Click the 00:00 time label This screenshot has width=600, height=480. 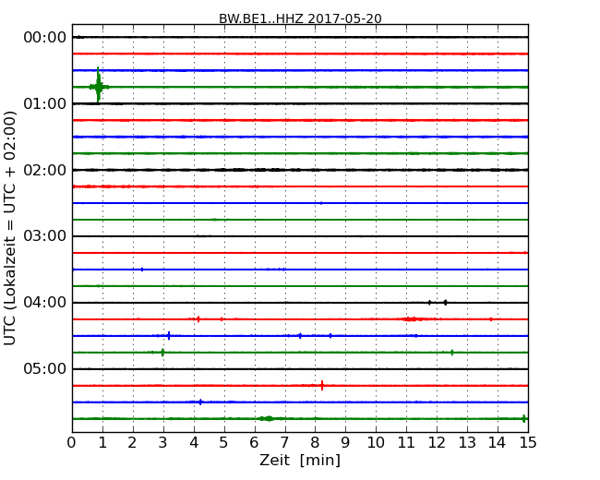[x=45, y=38]
